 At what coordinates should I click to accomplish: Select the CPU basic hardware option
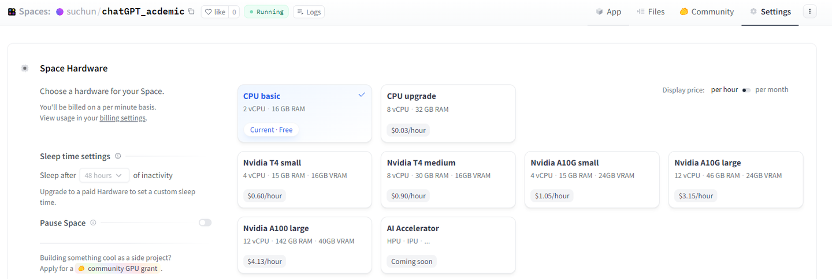click(304, 113)
